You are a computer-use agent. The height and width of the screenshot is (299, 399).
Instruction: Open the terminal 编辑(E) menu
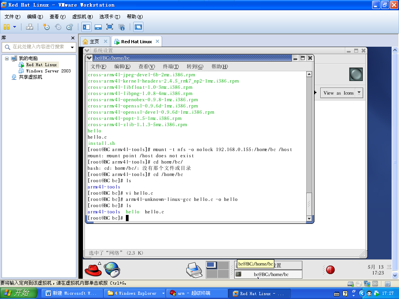(122, 67)
